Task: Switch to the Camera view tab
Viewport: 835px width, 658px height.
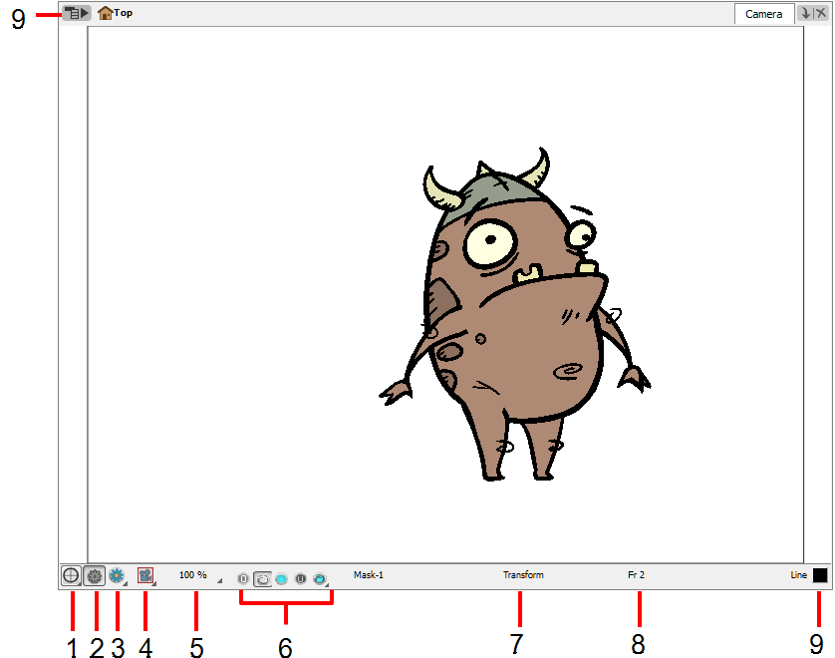Action: pyautogui.click(x=763, y=13)
